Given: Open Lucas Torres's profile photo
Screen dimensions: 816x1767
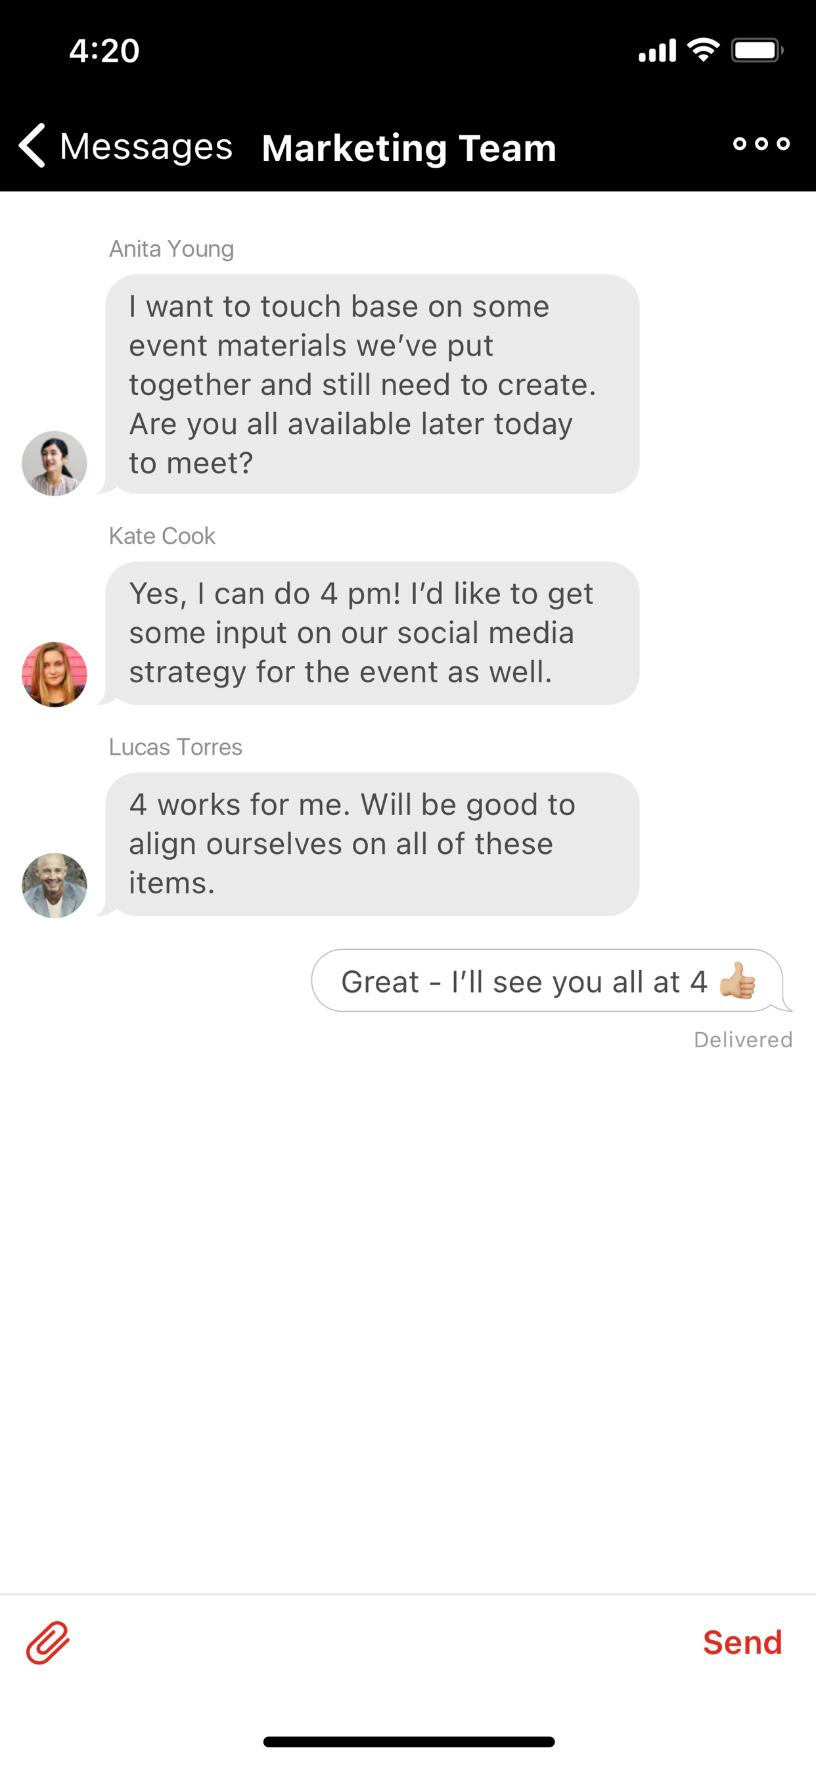Looking at the screenshot, I should click(x=54, y=885).
